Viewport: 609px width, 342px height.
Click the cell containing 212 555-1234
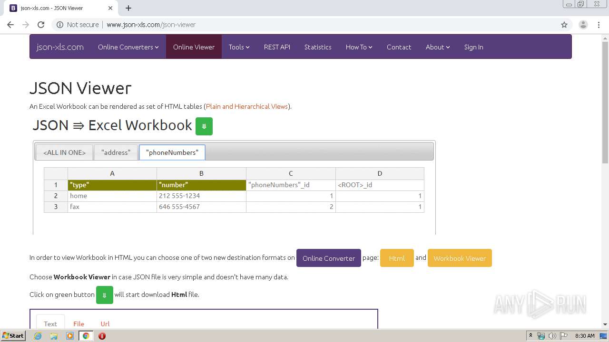click(x=201, y=196)
